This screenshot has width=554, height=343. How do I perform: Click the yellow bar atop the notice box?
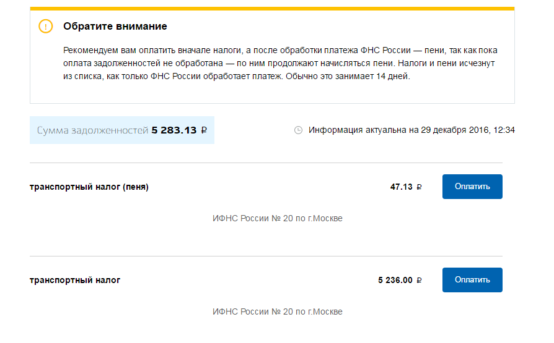click(x=272, y=9)
